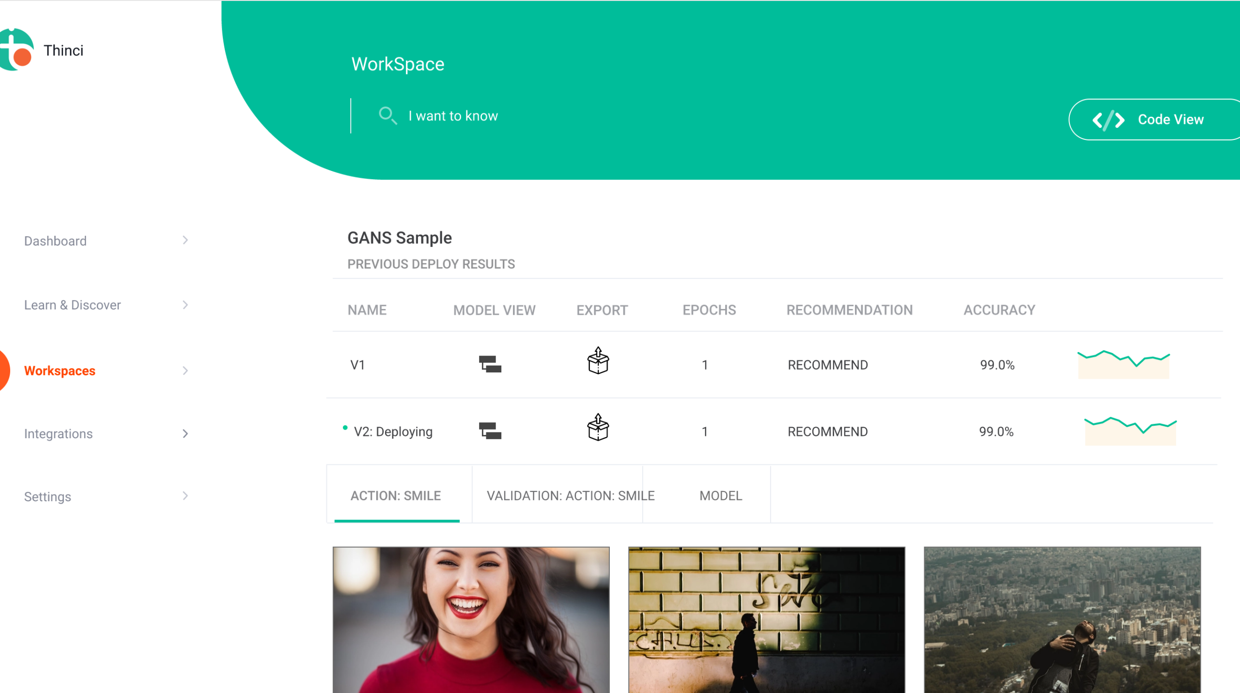Open the V2 accuracy sparkline chart
The height and width of the screenshot is (693, 1240).
click(1130, 431)
